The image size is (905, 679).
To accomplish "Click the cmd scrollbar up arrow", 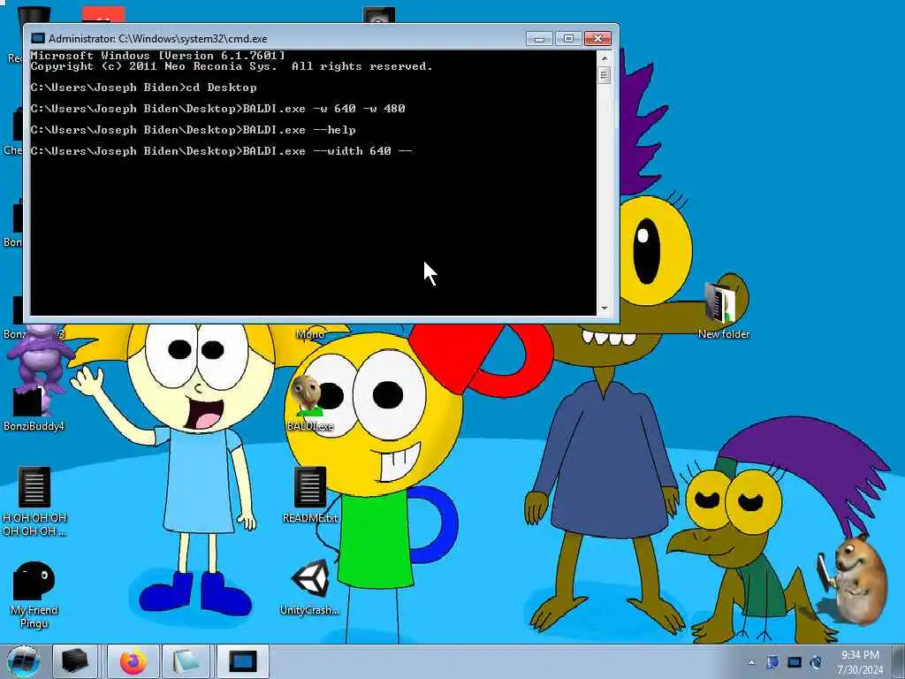I will coord(605,58).
